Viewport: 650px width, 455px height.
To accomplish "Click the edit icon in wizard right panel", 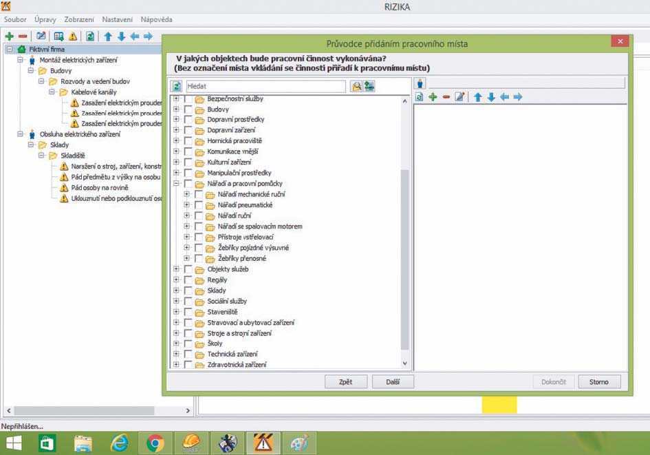I will click(459, 97).
